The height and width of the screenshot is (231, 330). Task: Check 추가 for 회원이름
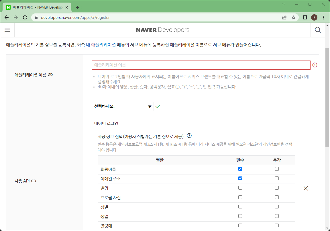277,169
